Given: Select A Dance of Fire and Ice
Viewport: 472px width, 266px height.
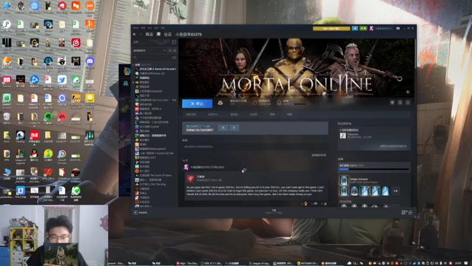Looking at the screenshot, I should [x=156, y=69].
